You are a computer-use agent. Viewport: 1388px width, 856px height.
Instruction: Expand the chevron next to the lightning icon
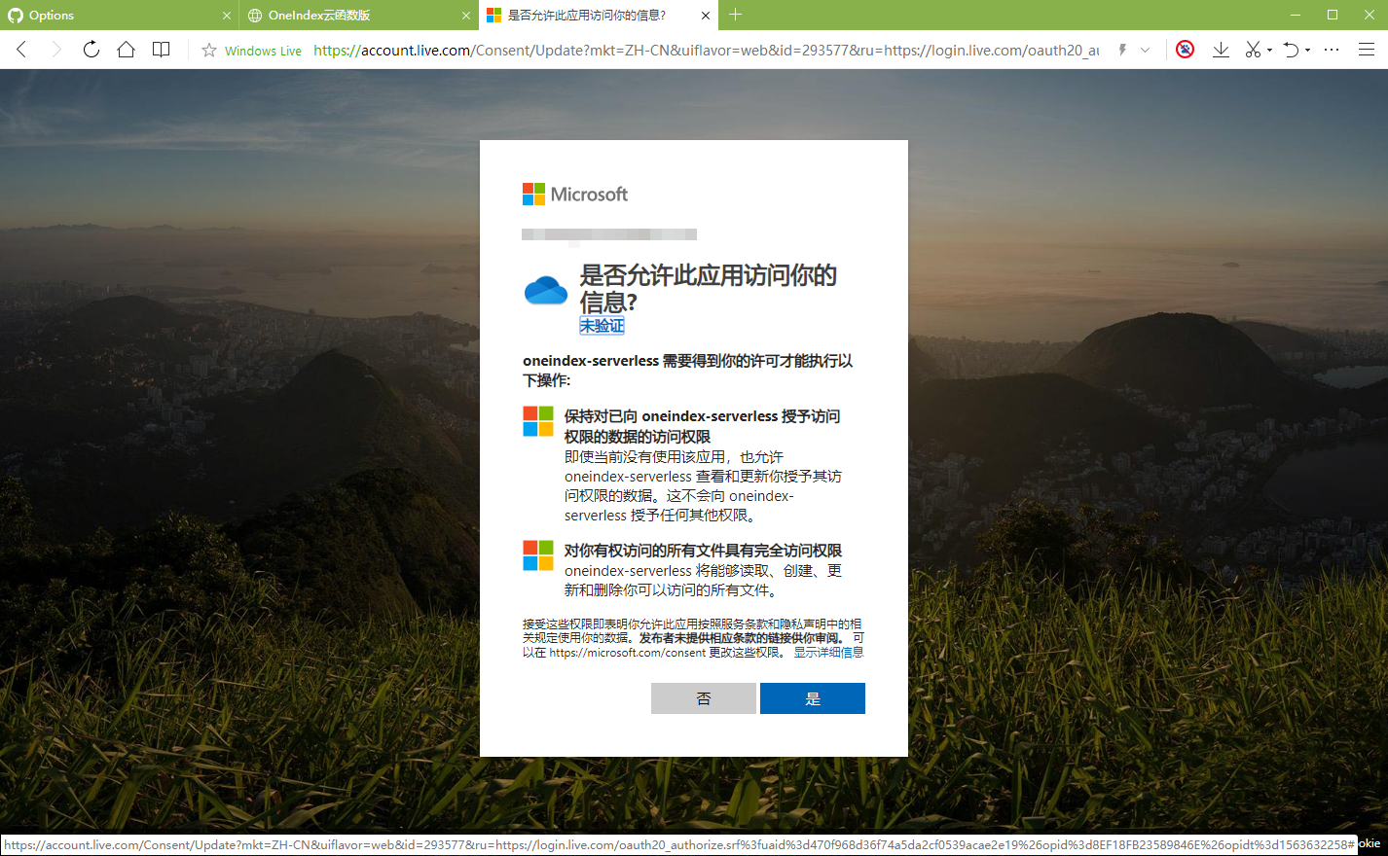(1144, 51)
